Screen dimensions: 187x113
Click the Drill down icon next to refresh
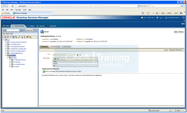tap(16, 37)
